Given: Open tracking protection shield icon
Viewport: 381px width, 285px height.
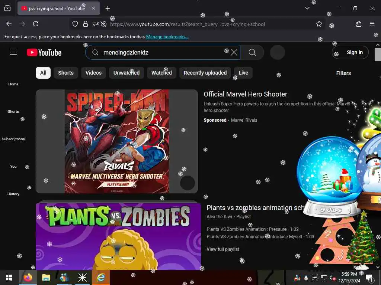Looking at the screenshot, I should (75, 24).
